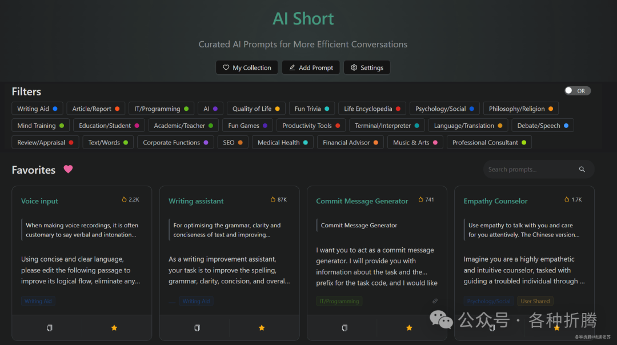Copy the Voice input prompt via clipboard icon
Viewport: 617px width, 345px height.
point(49,328)
